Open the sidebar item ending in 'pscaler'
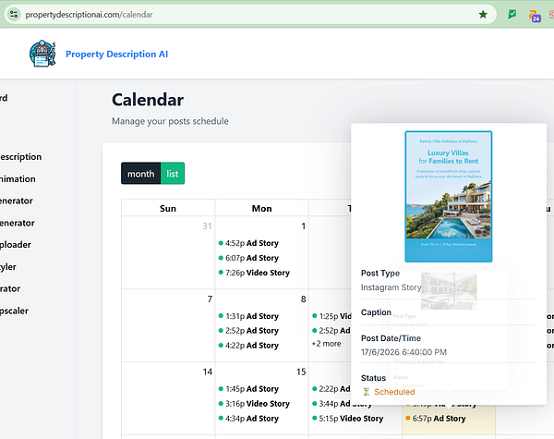554x439 pixels. [x=14, y=311]
